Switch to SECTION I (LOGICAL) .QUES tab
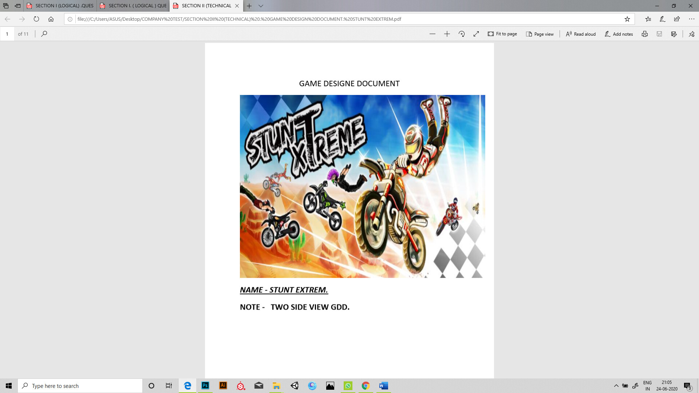This screenshot has height=393, width=699. click(x=60, y=6)
